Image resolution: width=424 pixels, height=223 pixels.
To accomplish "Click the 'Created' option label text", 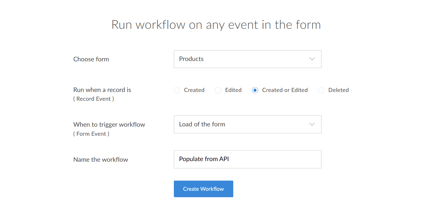I will (x=194, y=90).
